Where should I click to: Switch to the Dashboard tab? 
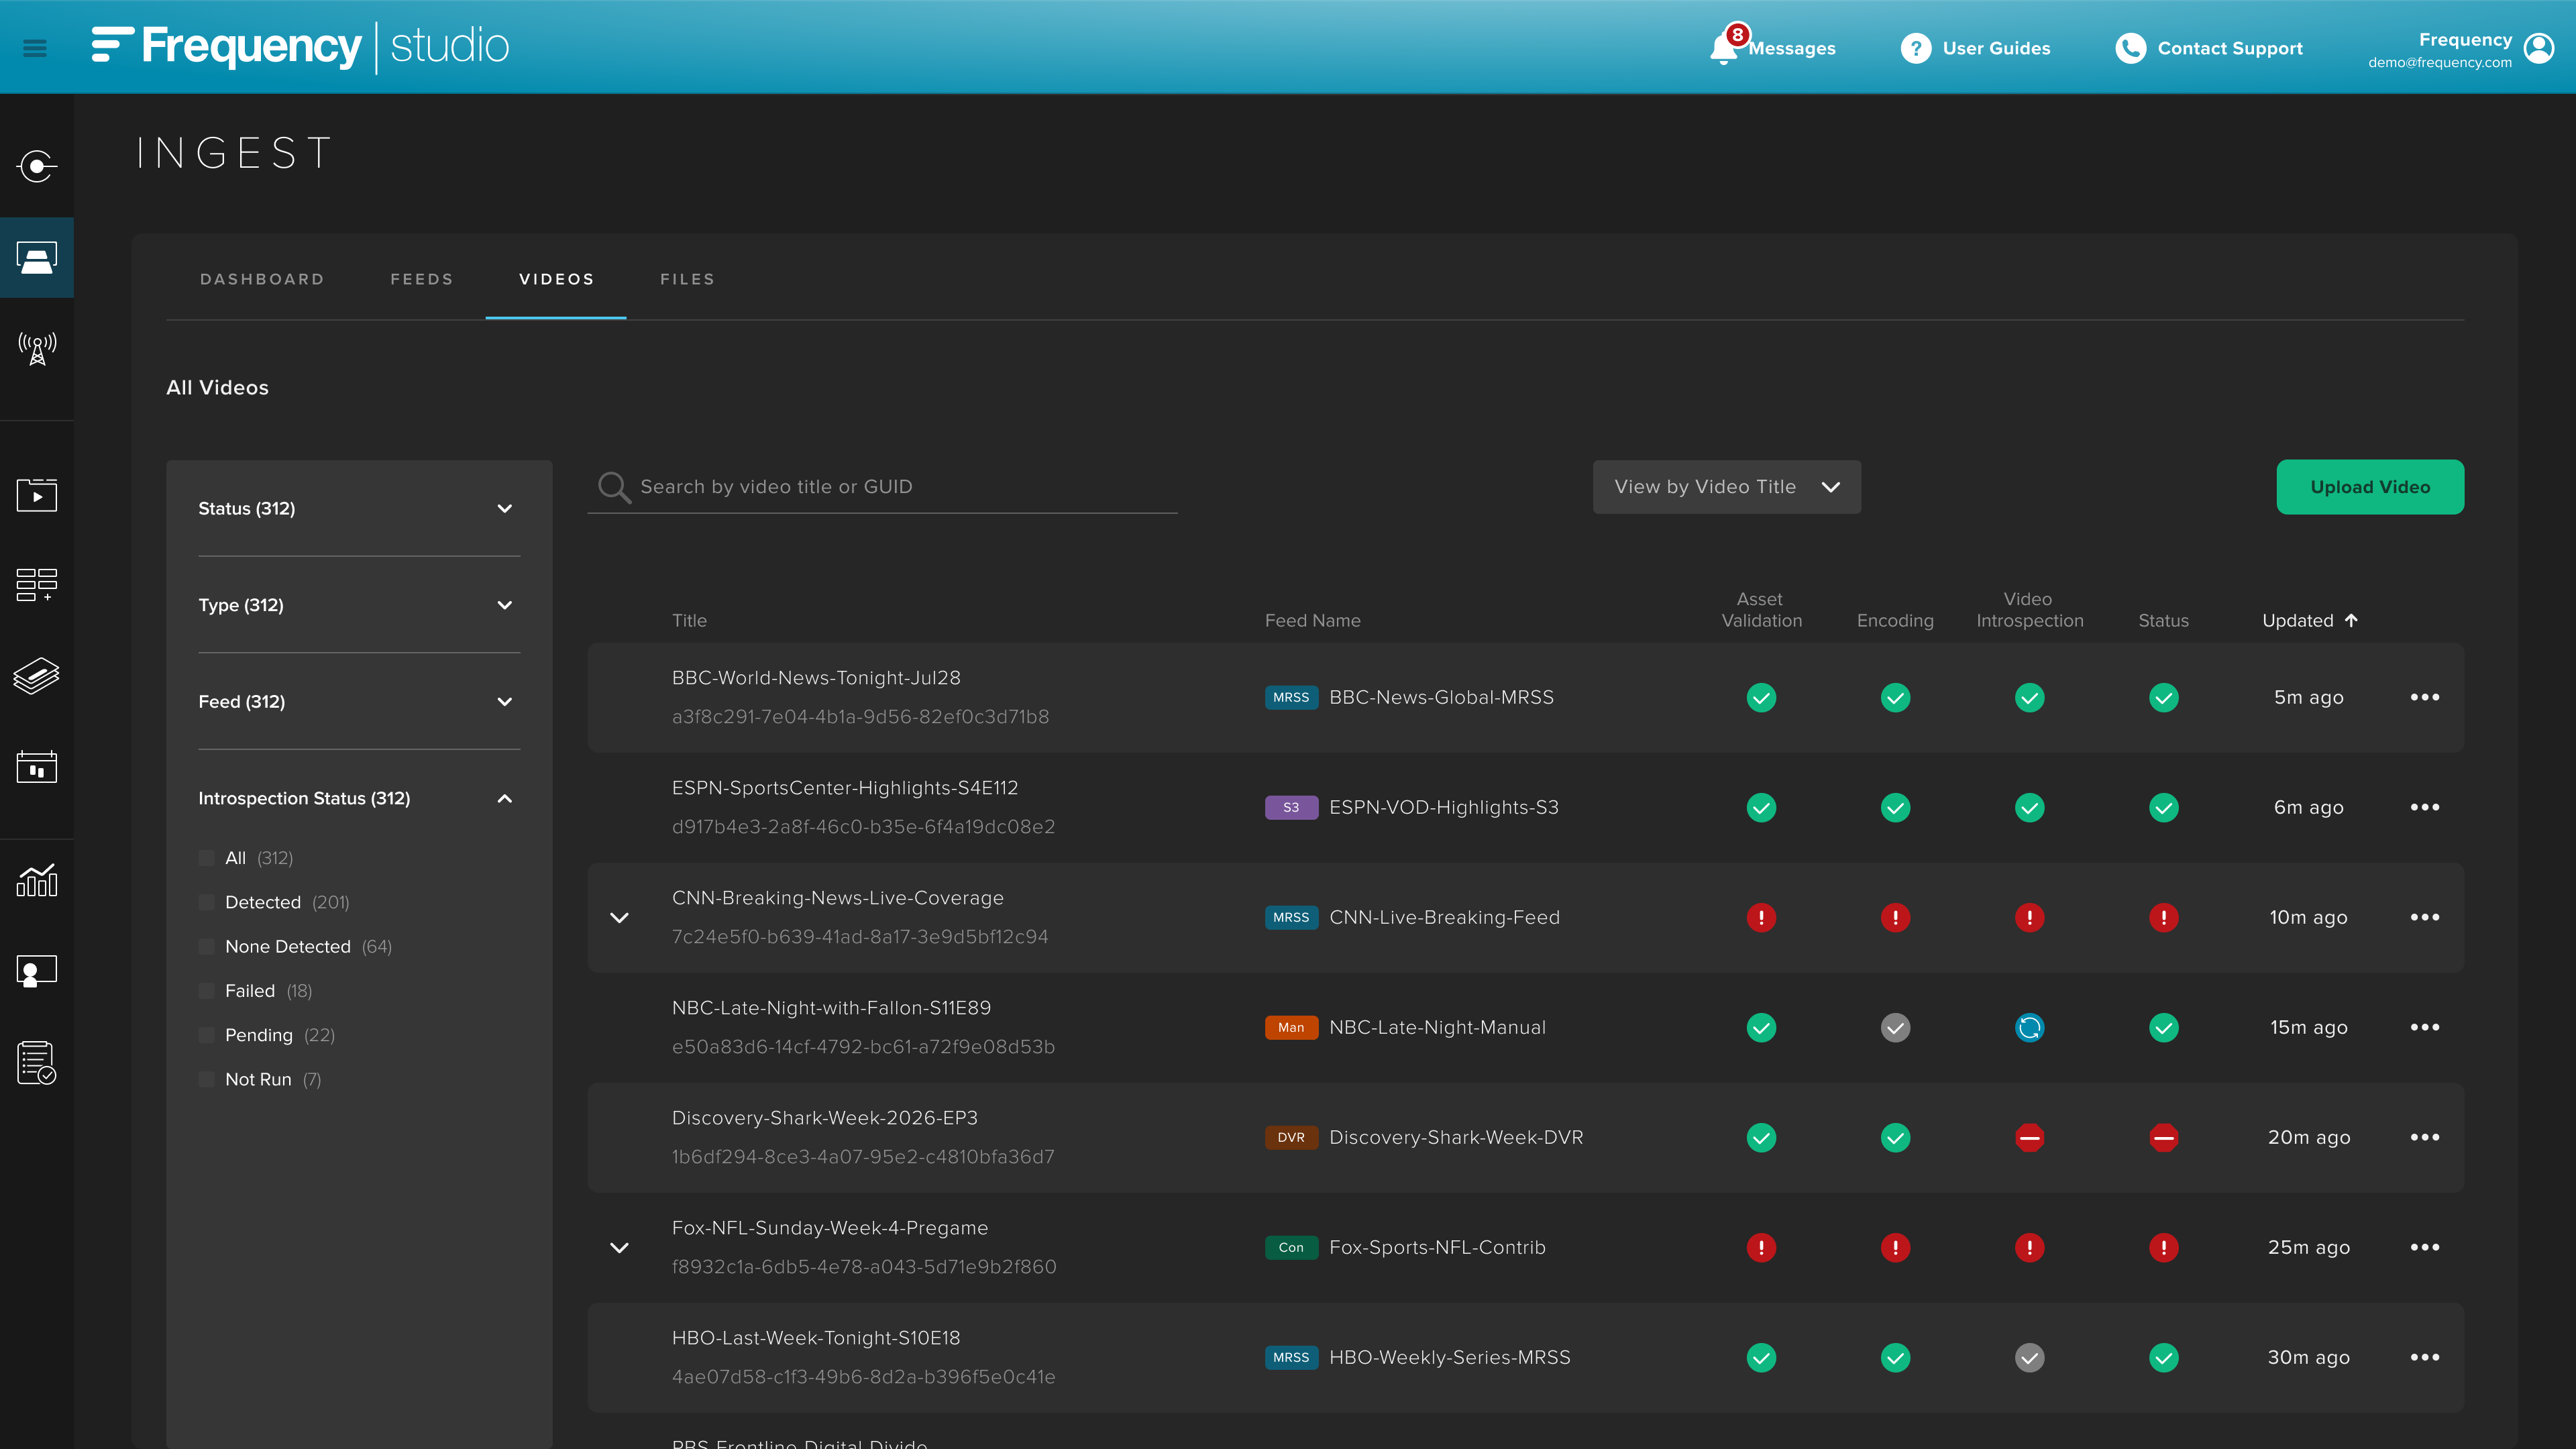[x=262, y=279]
